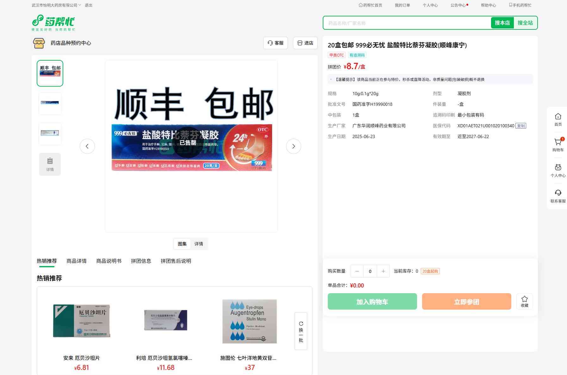This screenshot has height=375, width=567.
Task: Open the 商品说明书 tab
Action: pyautogui.click(x=109, y=261)
